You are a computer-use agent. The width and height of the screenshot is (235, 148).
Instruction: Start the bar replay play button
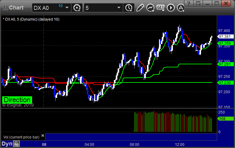pos(171,8)
